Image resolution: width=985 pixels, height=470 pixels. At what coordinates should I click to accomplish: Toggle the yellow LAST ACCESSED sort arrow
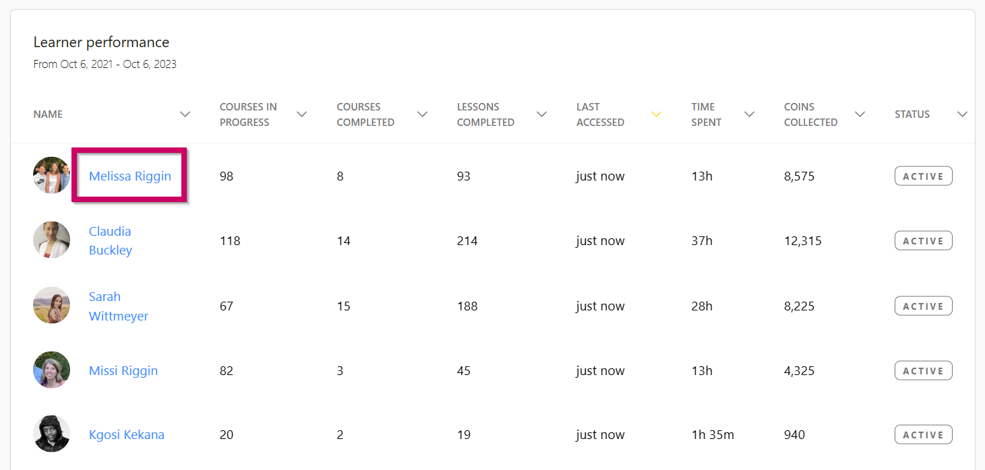(656, 114)
